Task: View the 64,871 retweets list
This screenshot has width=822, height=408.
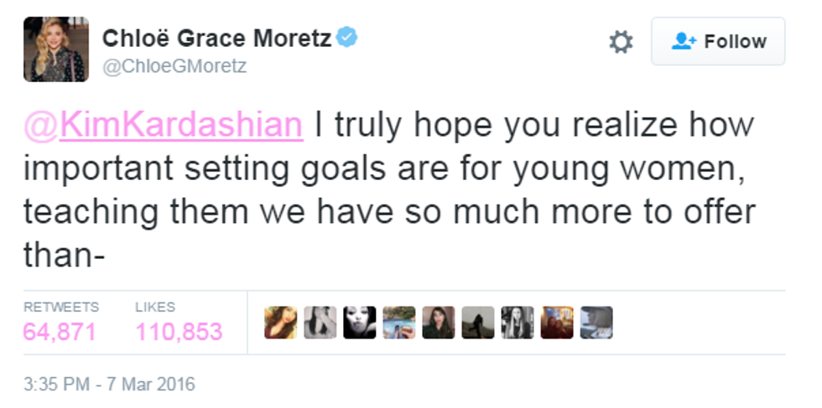Action: [60, 331]
